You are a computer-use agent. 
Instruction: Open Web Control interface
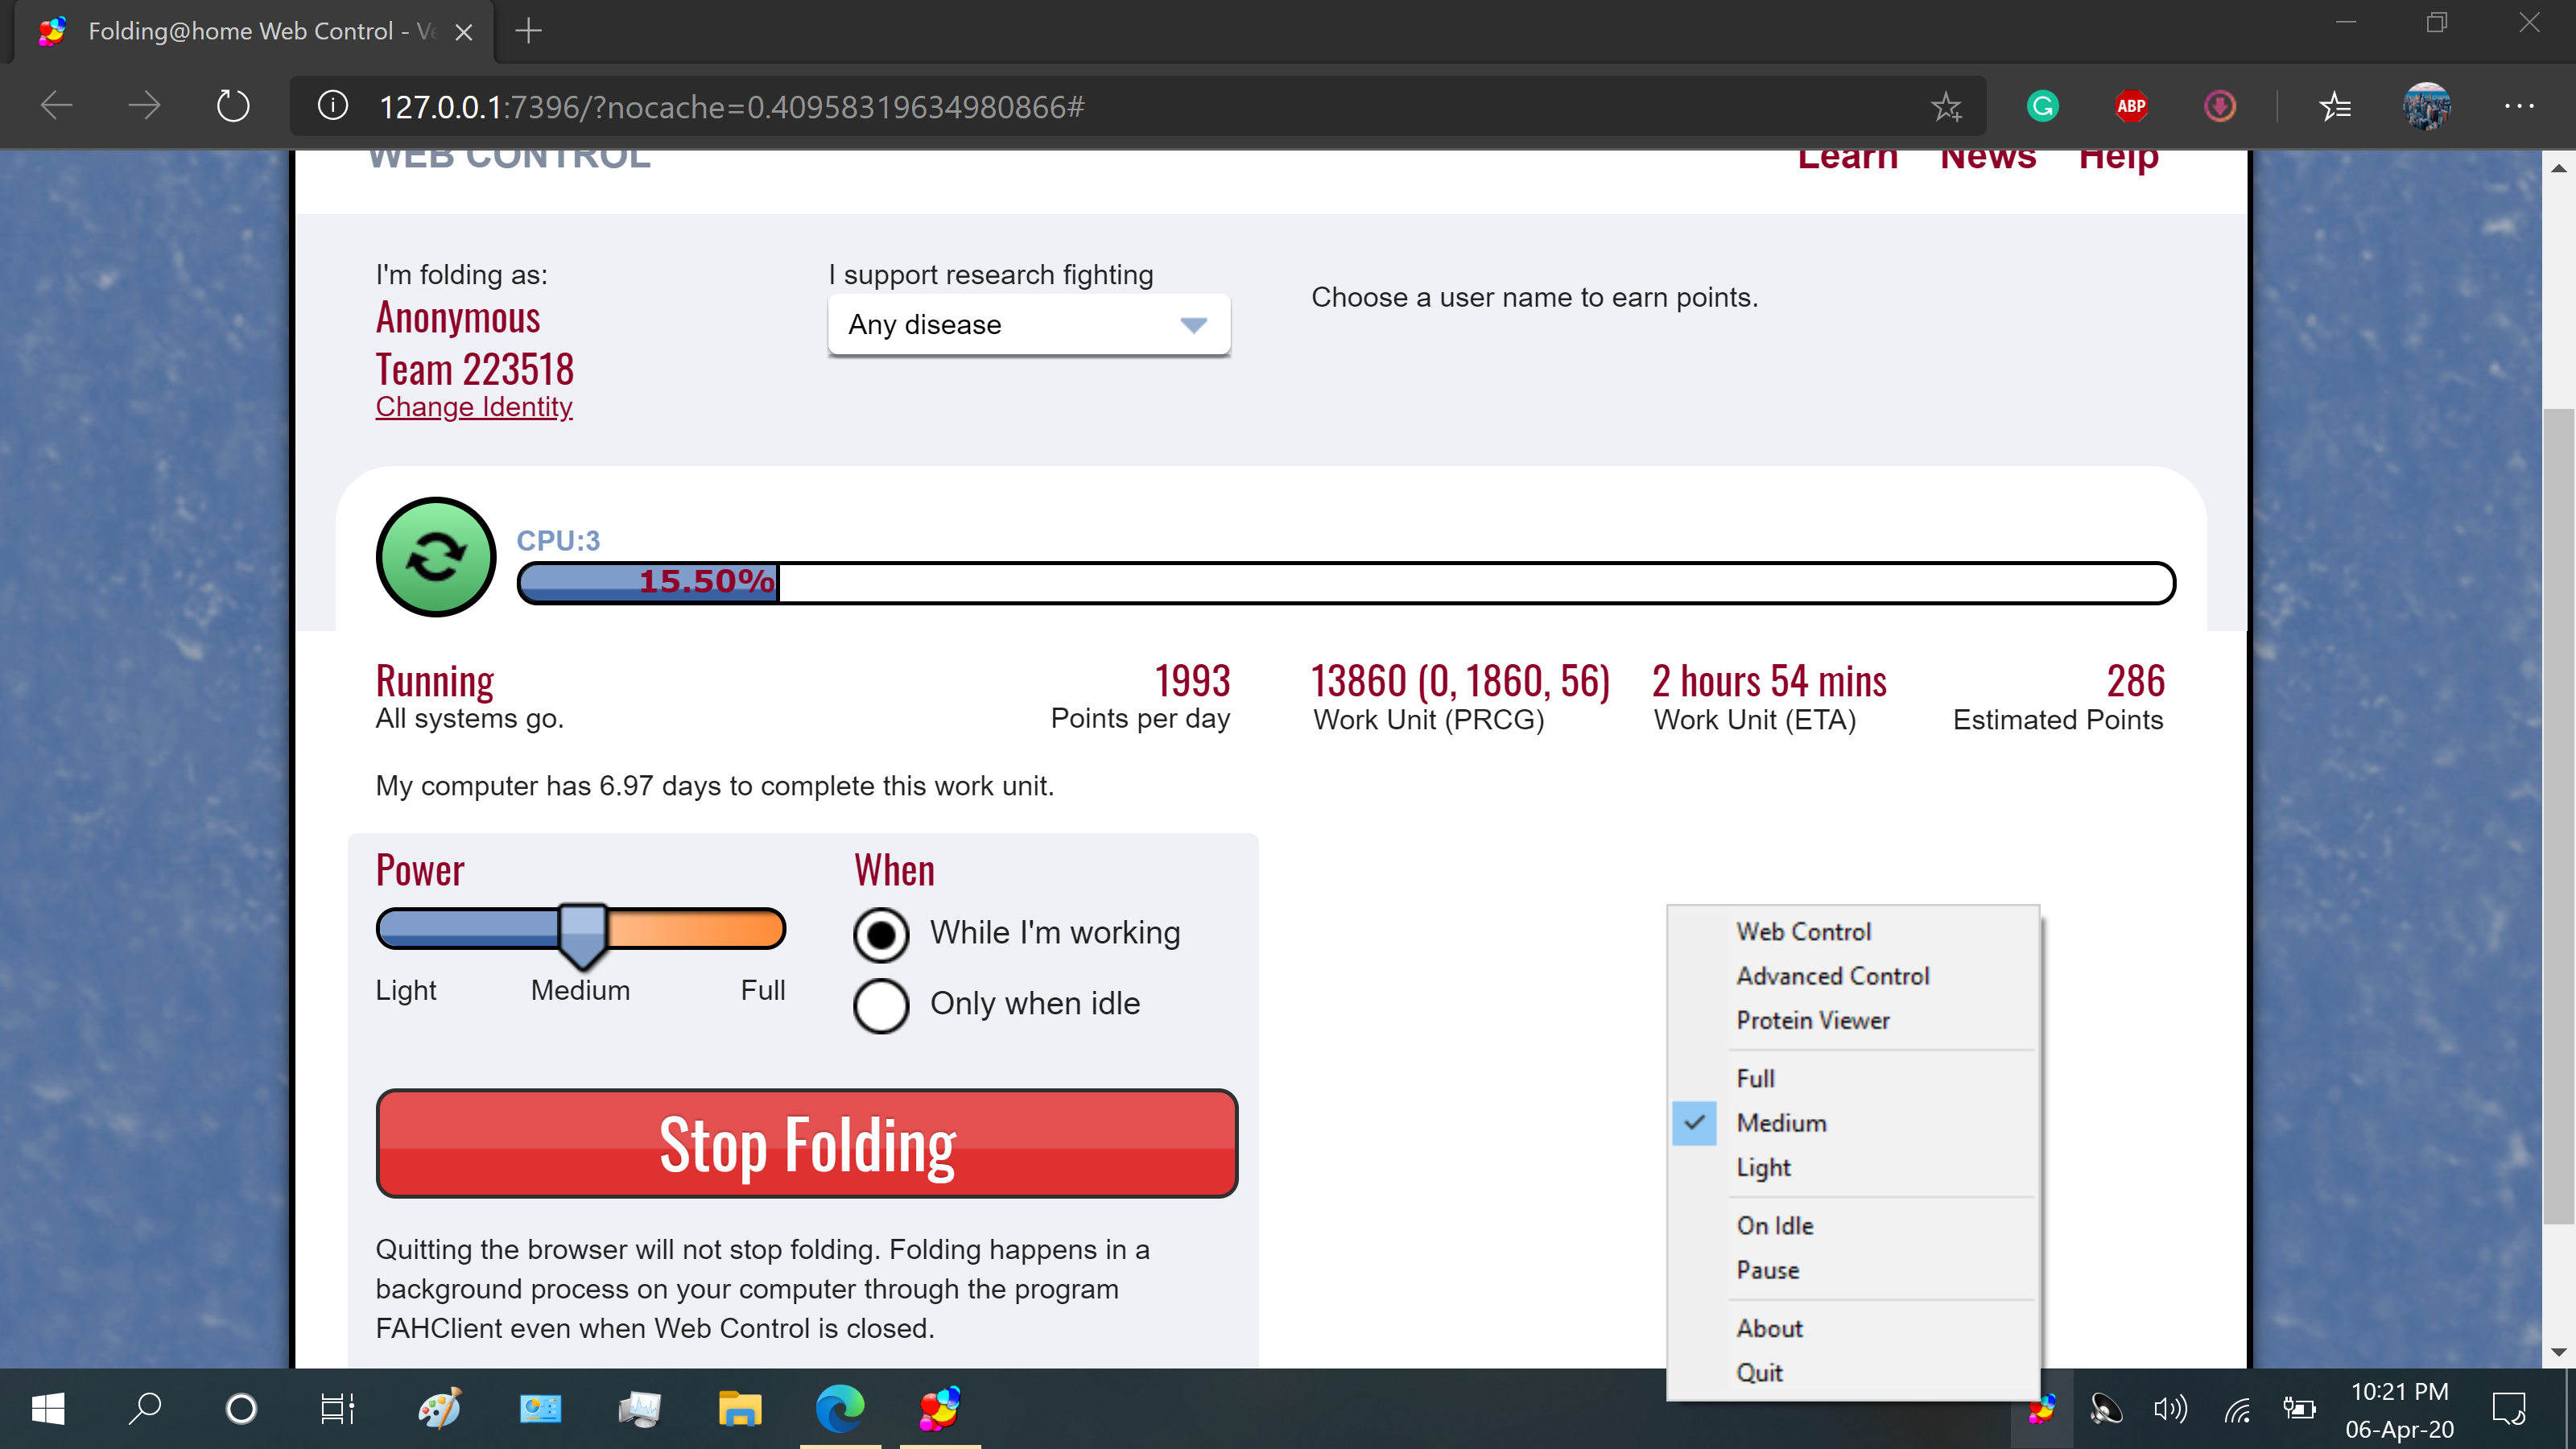pos(1803,929)
